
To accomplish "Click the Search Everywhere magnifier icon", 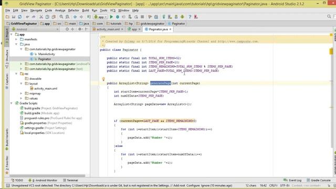I will click(329, 16).
